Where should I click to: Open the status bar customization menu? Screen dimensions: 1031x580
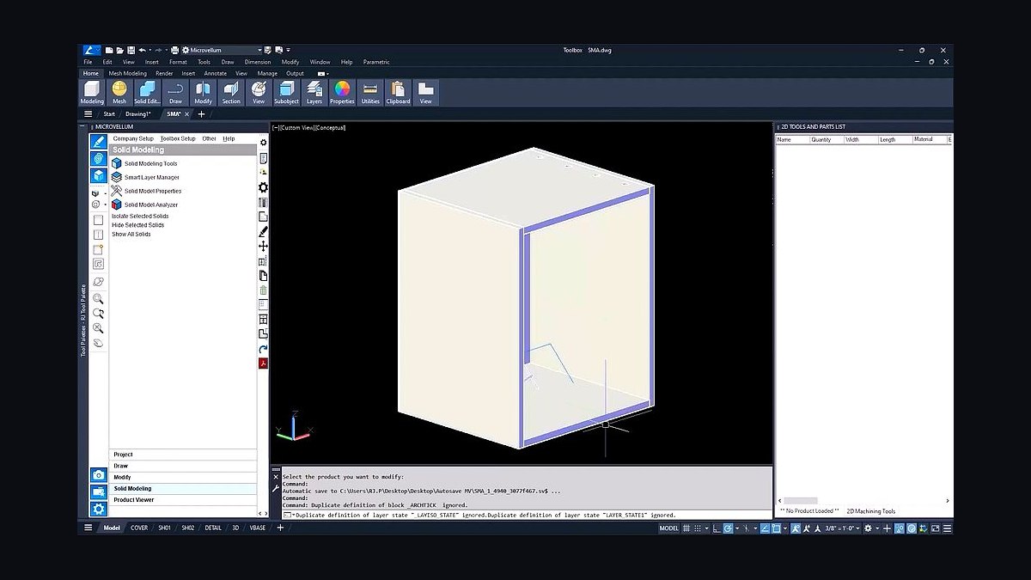[946, 528]
